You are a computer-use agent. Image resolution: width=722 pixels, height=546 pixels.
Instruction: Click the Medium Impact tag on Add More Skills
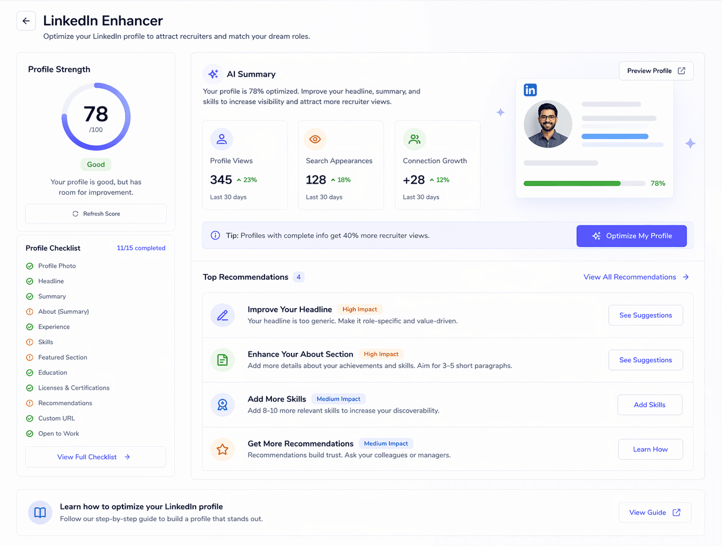[x=338, y=399]
